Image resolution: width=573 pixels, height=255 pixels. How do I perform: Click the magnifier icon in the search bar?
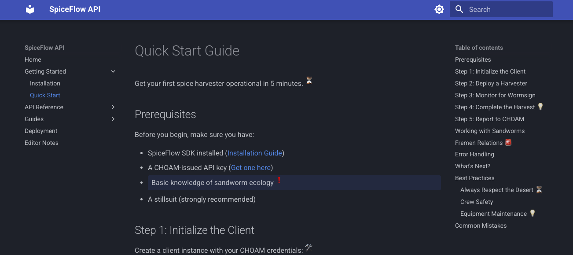tap(459, 9)
